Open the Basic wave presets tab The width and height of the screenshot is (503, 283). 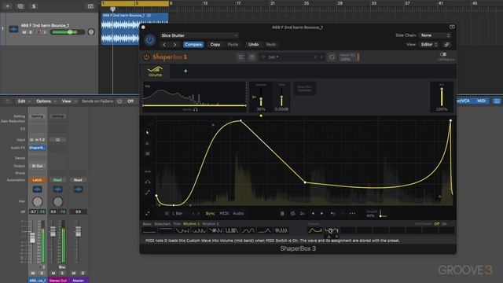pos(147,223)
